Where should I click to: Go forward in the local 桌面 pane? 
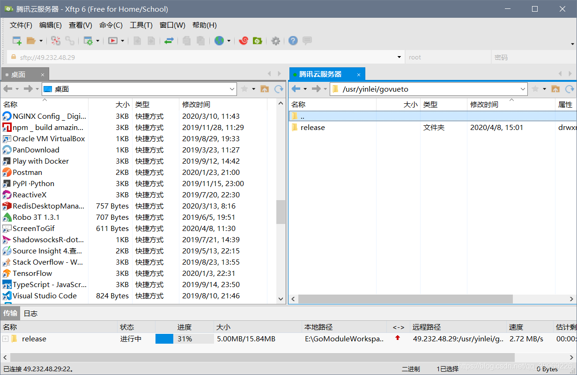(x=28, y=89)
